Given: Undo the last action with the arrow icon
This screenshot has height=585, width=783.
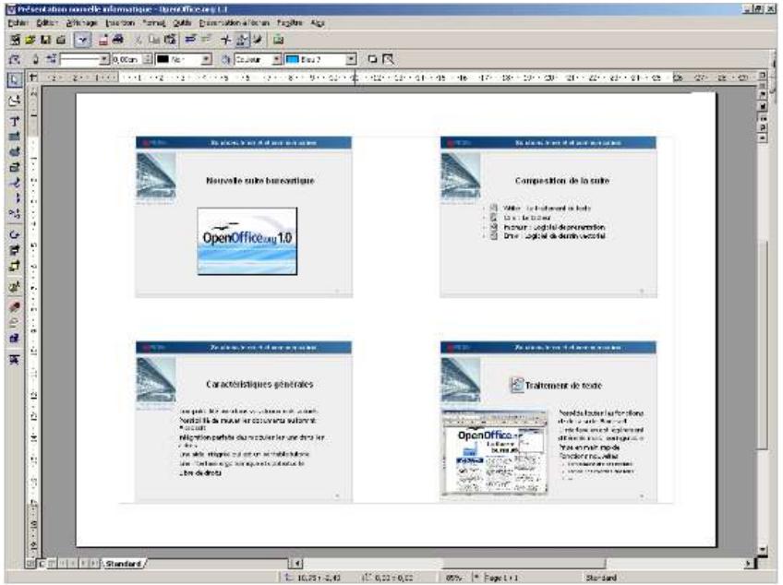Looking at the screenshot, I should point(190,40).
